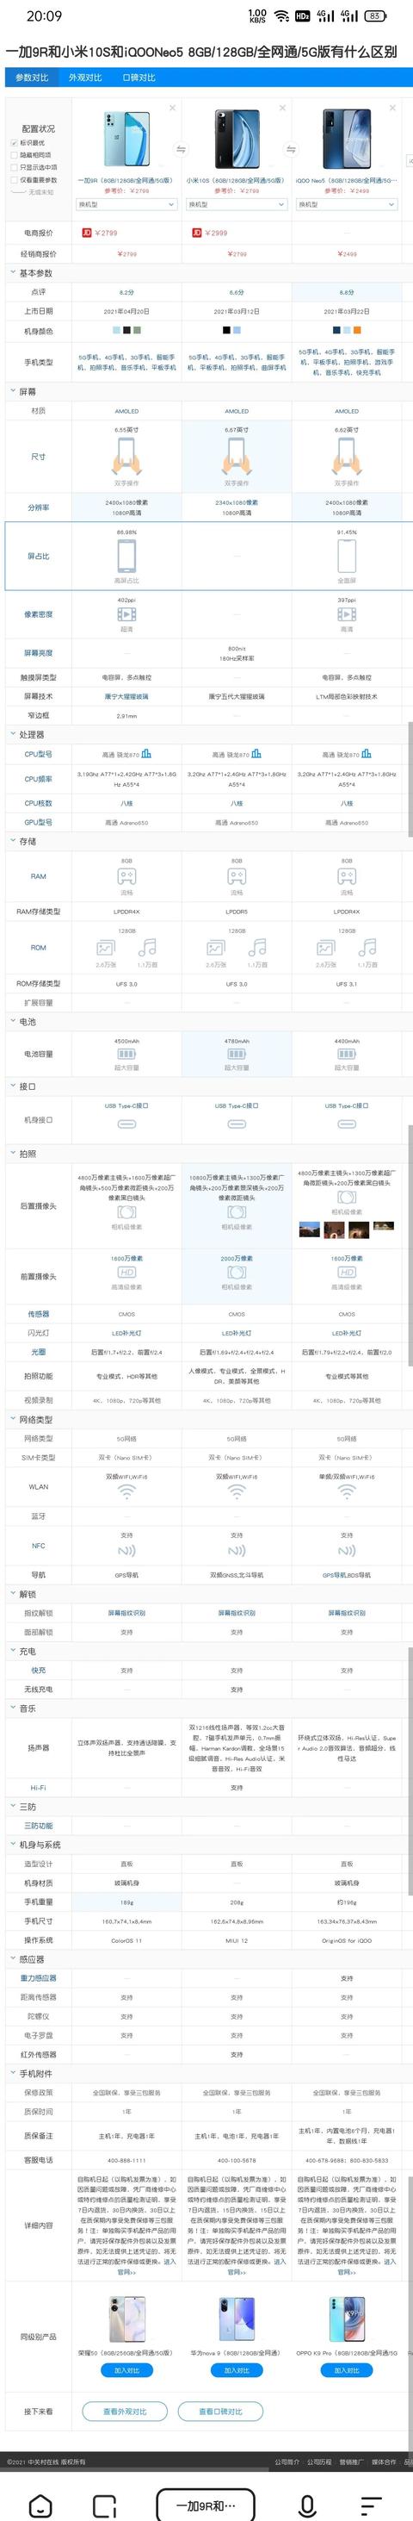Click the 小米10S ROM music note icon
Image resolution: width=413 pixels, height=2521 pixels.
click(x=258, y=948)
